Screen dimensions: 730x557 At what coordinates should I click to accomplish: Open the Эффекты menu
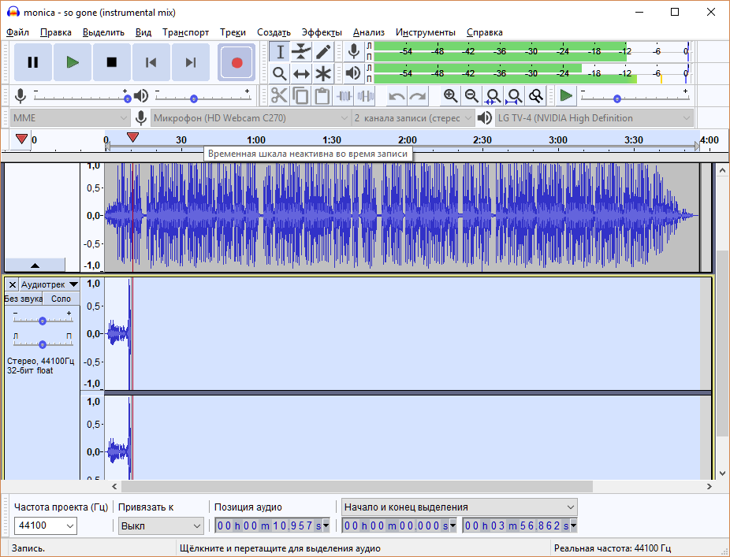[322, 32]
